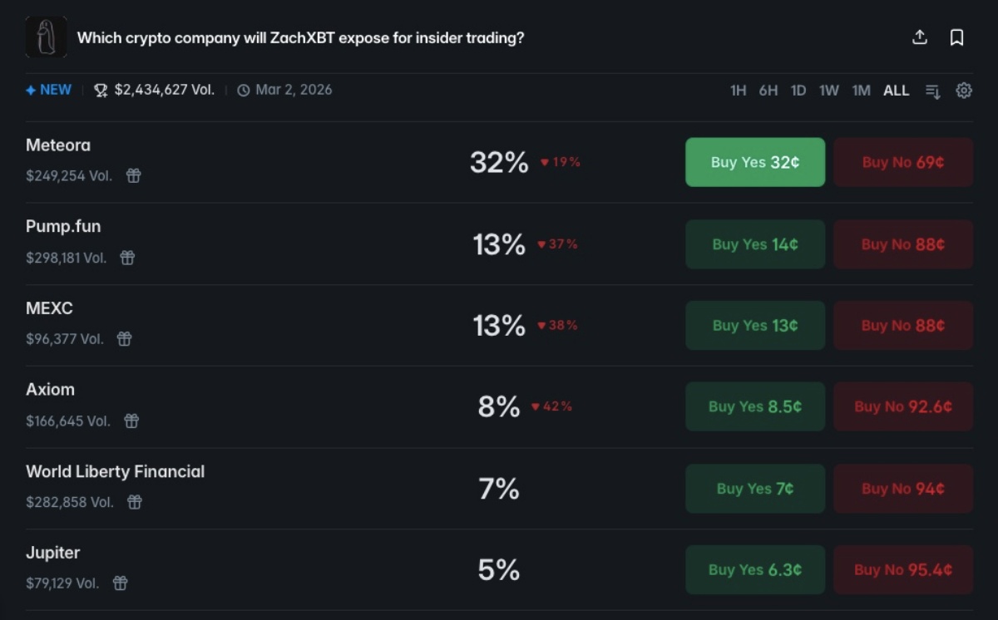Screen dimensions: 998x620
Task: Switch to the 1W time range
Action: tap(828, 91)
